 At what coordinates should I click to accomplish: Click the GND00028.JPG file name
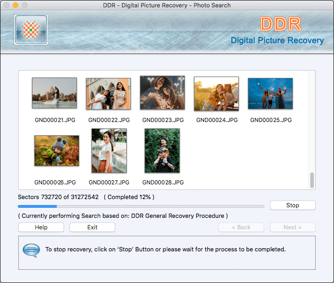[163, 183]
